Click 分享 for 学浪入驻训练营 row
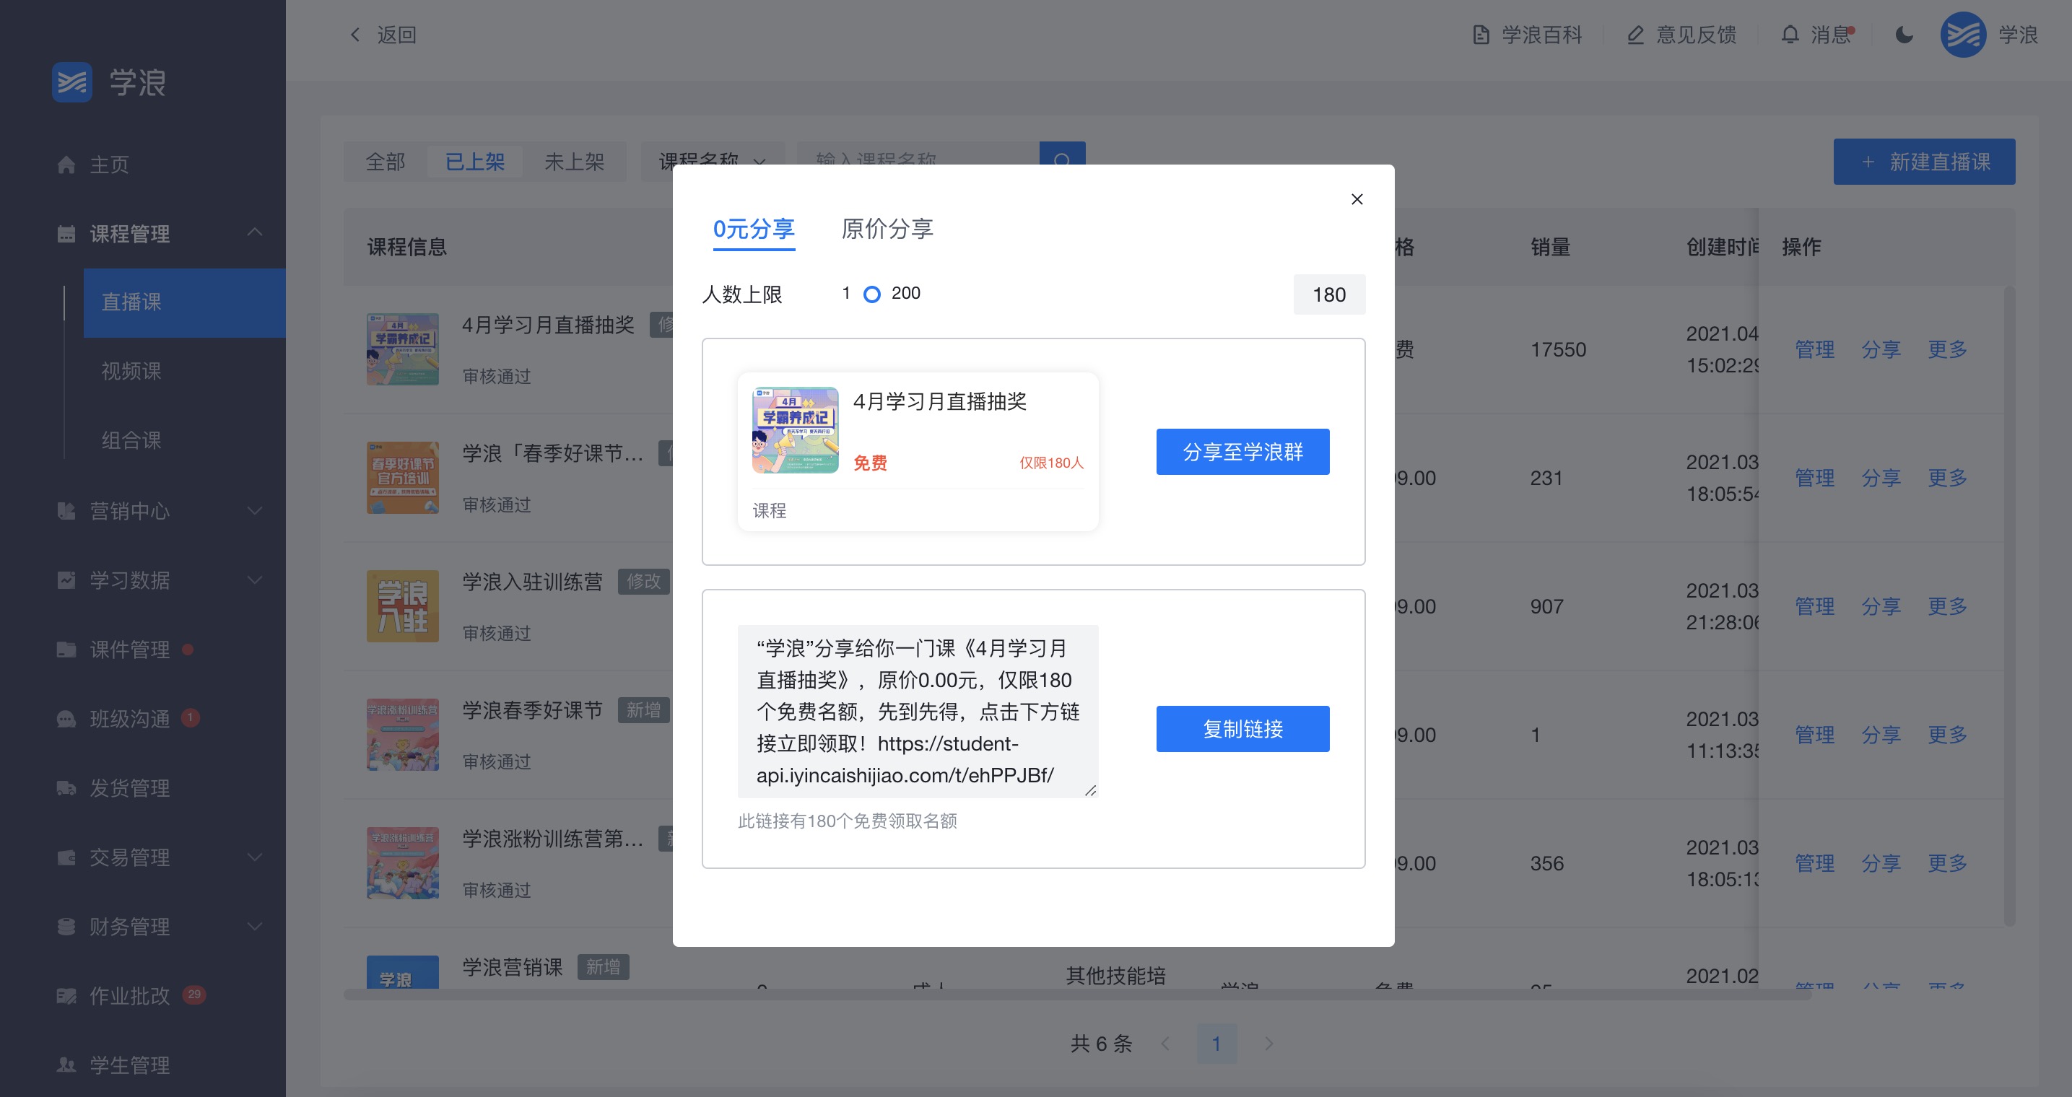The width and height of the screenshot is (2072, 1097). coord(1881,606)
